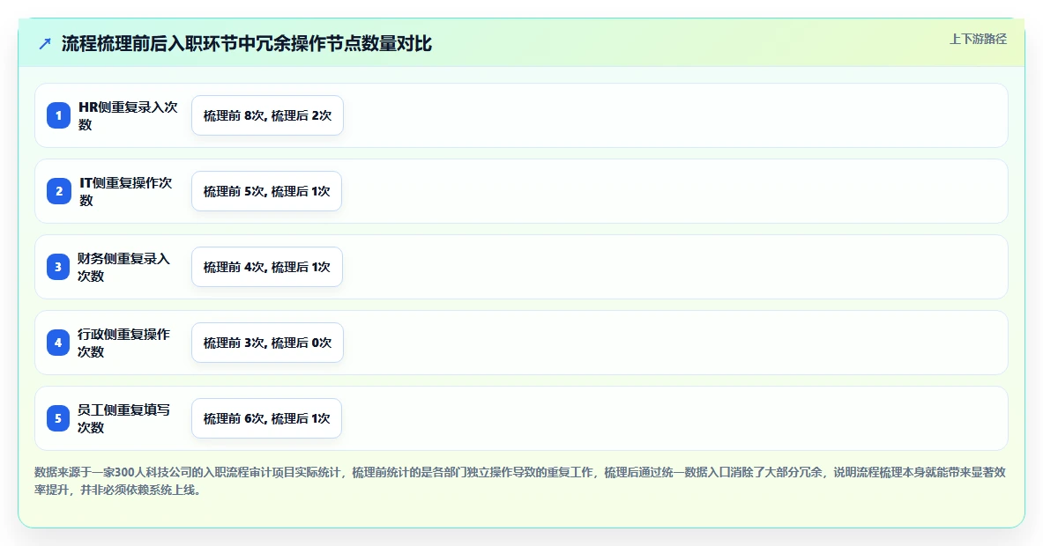Click the footnote starting 数据来源于一家300人科技公司

[x=520, y=481]
